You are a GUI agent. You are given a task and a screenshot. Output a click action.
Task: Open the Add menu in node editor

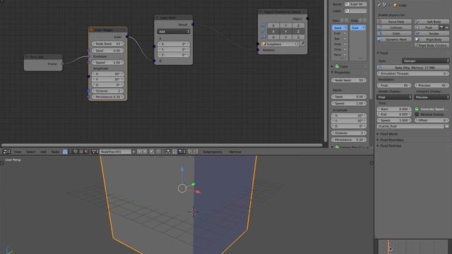[43, 152]
